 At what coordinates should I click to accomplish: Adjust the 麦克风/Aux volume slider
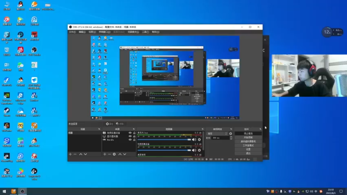164,140
